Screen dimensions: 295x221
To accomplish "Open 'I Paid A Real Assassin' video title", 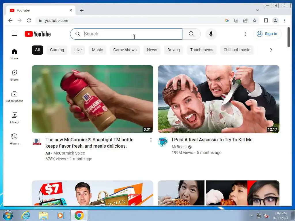I will click(212, 140).
